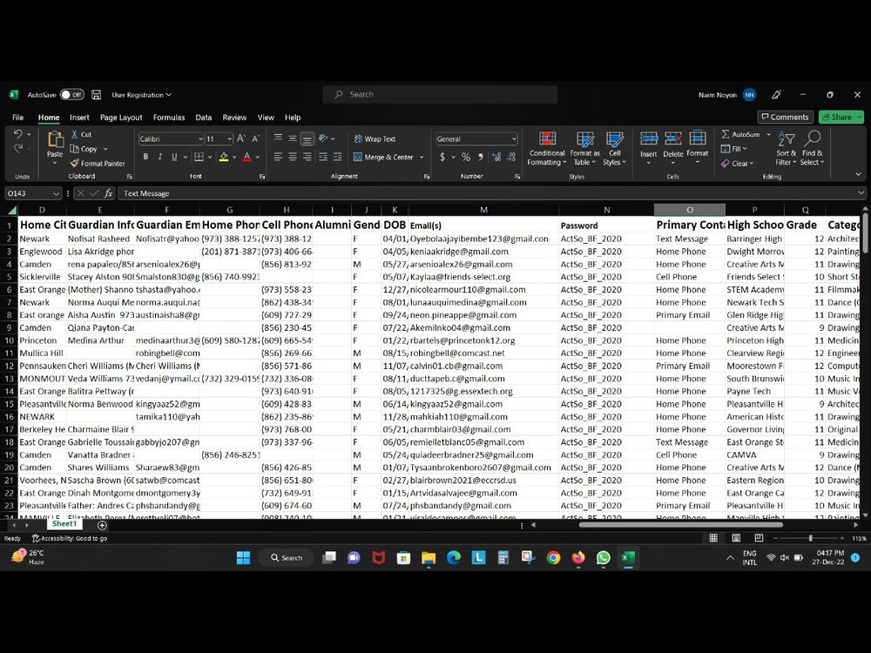Viewport: 871px width, 653px height.
Task: Open the Data tab
Action: click(x=203, y=118)
